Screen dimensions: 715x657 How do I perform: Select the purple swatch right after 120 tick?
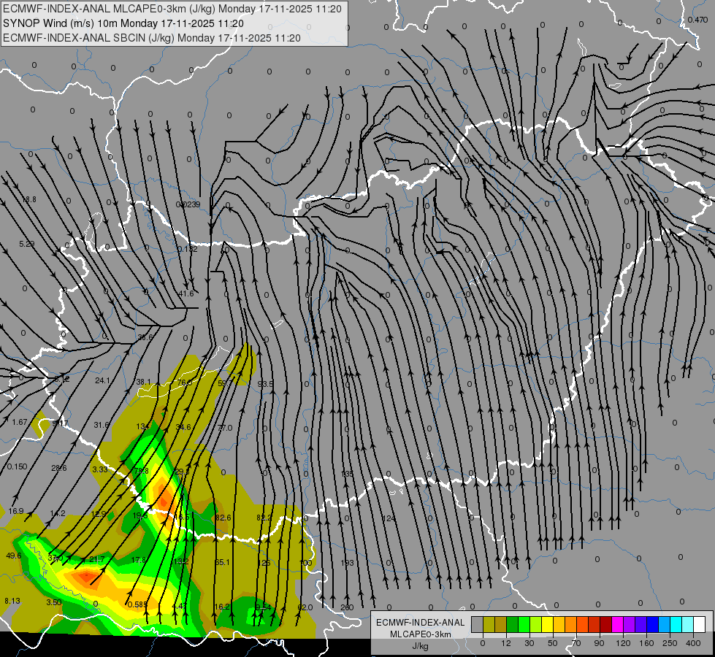coord(630,624)
